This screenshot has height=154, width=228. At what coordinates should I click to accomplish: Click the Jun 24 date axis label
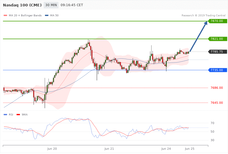pyautogui.click(x=166, y=149)
